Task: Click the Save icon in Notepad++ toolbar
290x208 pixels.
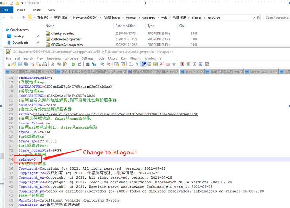Action: click(20, 64)
